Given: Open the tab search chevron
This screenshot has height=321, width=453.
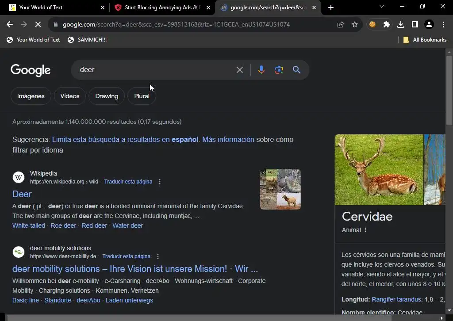Looking at the screenshot, I should pos(382,6).
